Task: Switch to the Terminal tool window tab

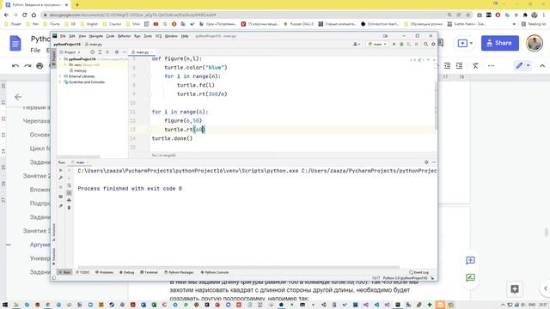Action: click(149, 272)
